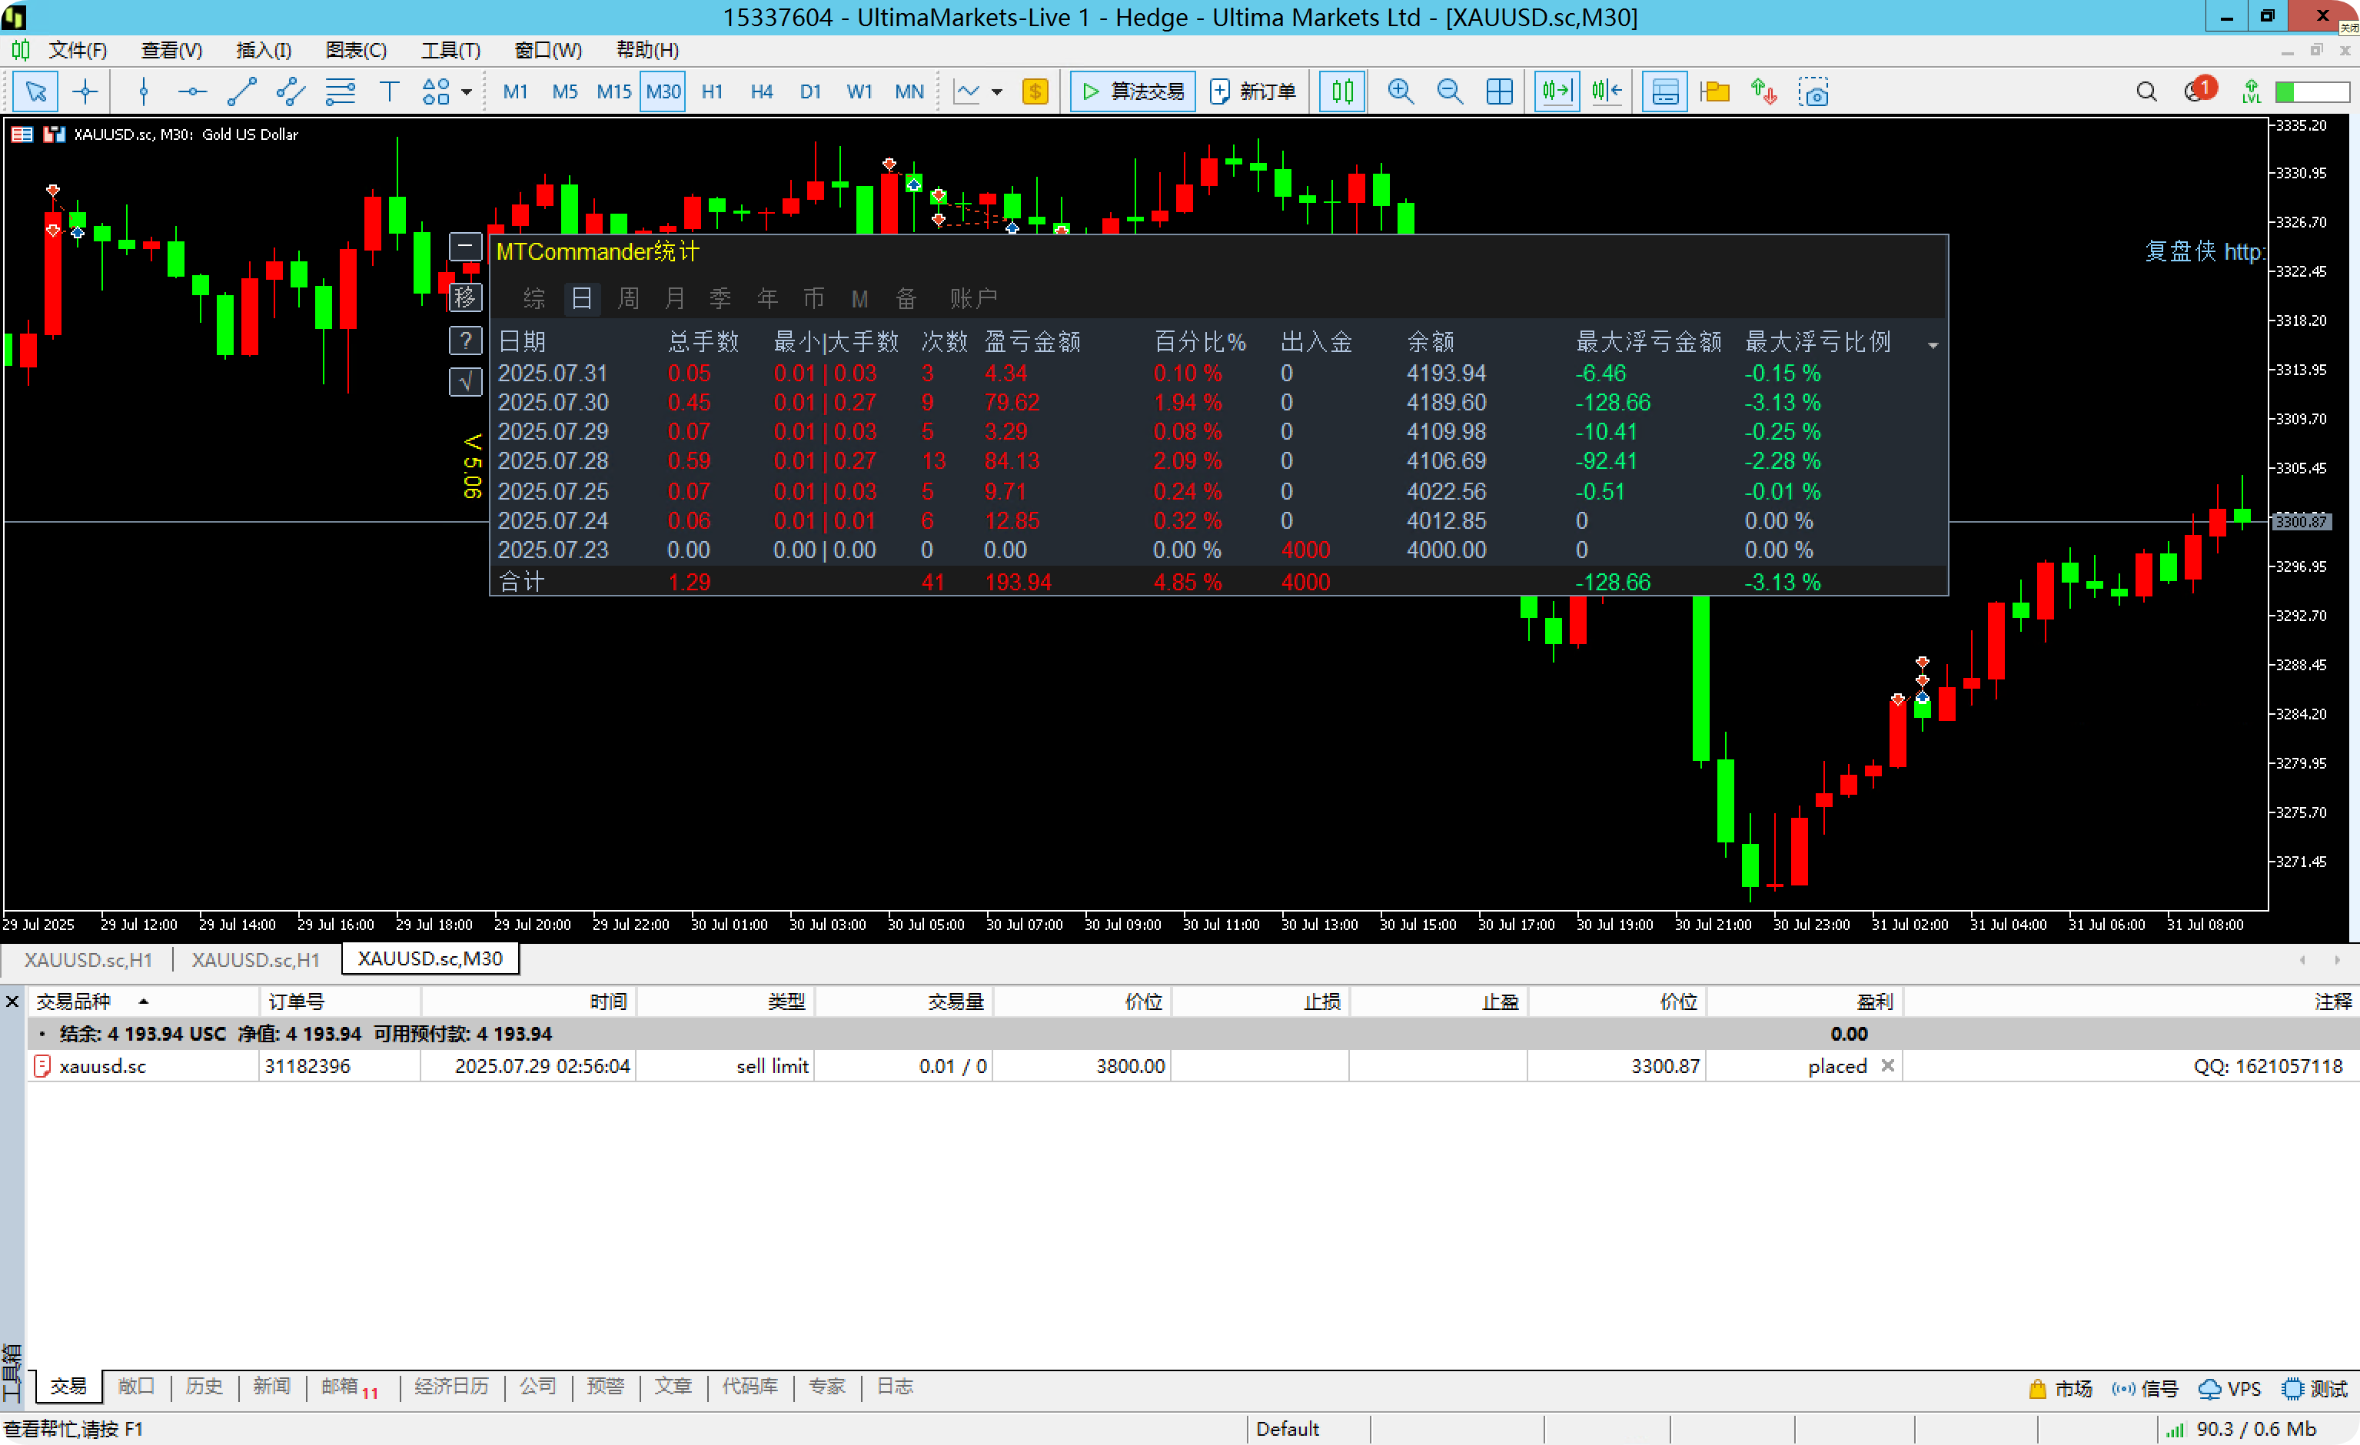Screen dimensions: 2360x1445
Task: Toggle algo trading (算法交易) button
Action: [1133, 92]
